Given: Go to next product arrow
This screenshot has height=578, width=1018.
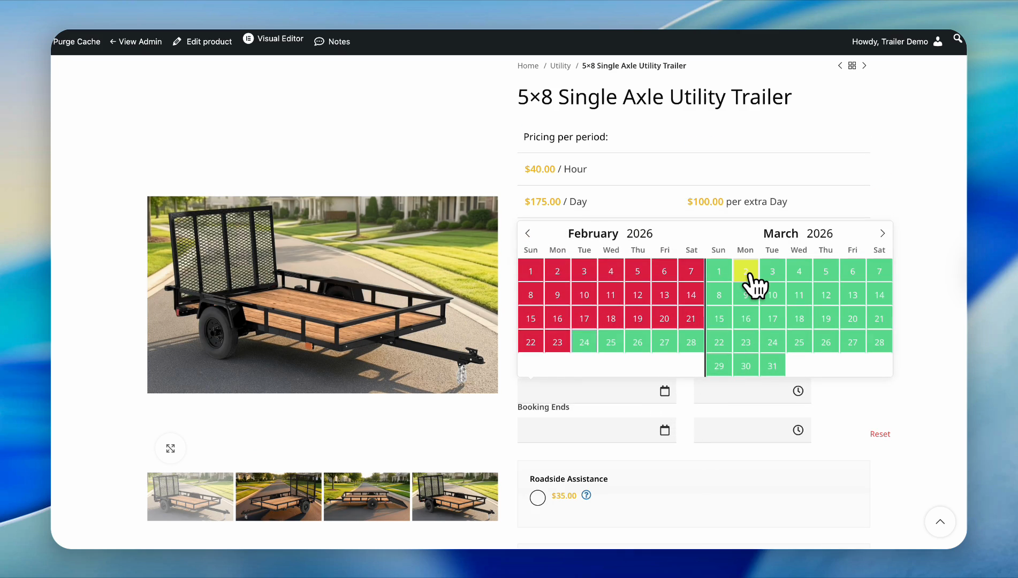Looking at the screenshot, I should coord(864,65).
